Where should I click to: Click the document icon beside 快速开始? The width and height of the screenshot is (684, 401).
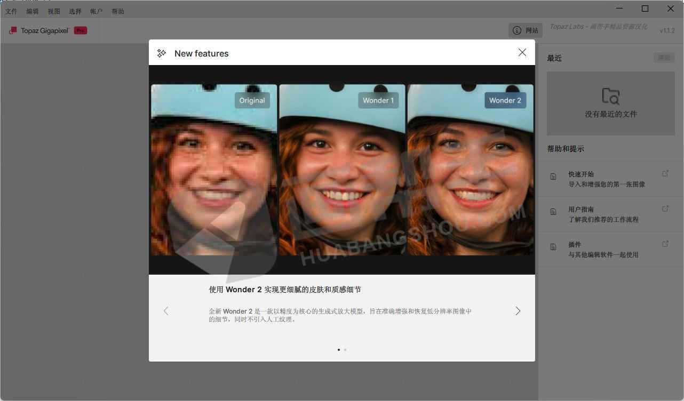[553, 177]
